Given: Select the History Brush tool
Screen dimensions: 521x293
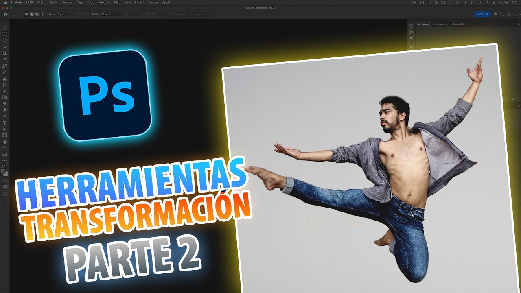Looking at the screenshot, I should [5, 85].
